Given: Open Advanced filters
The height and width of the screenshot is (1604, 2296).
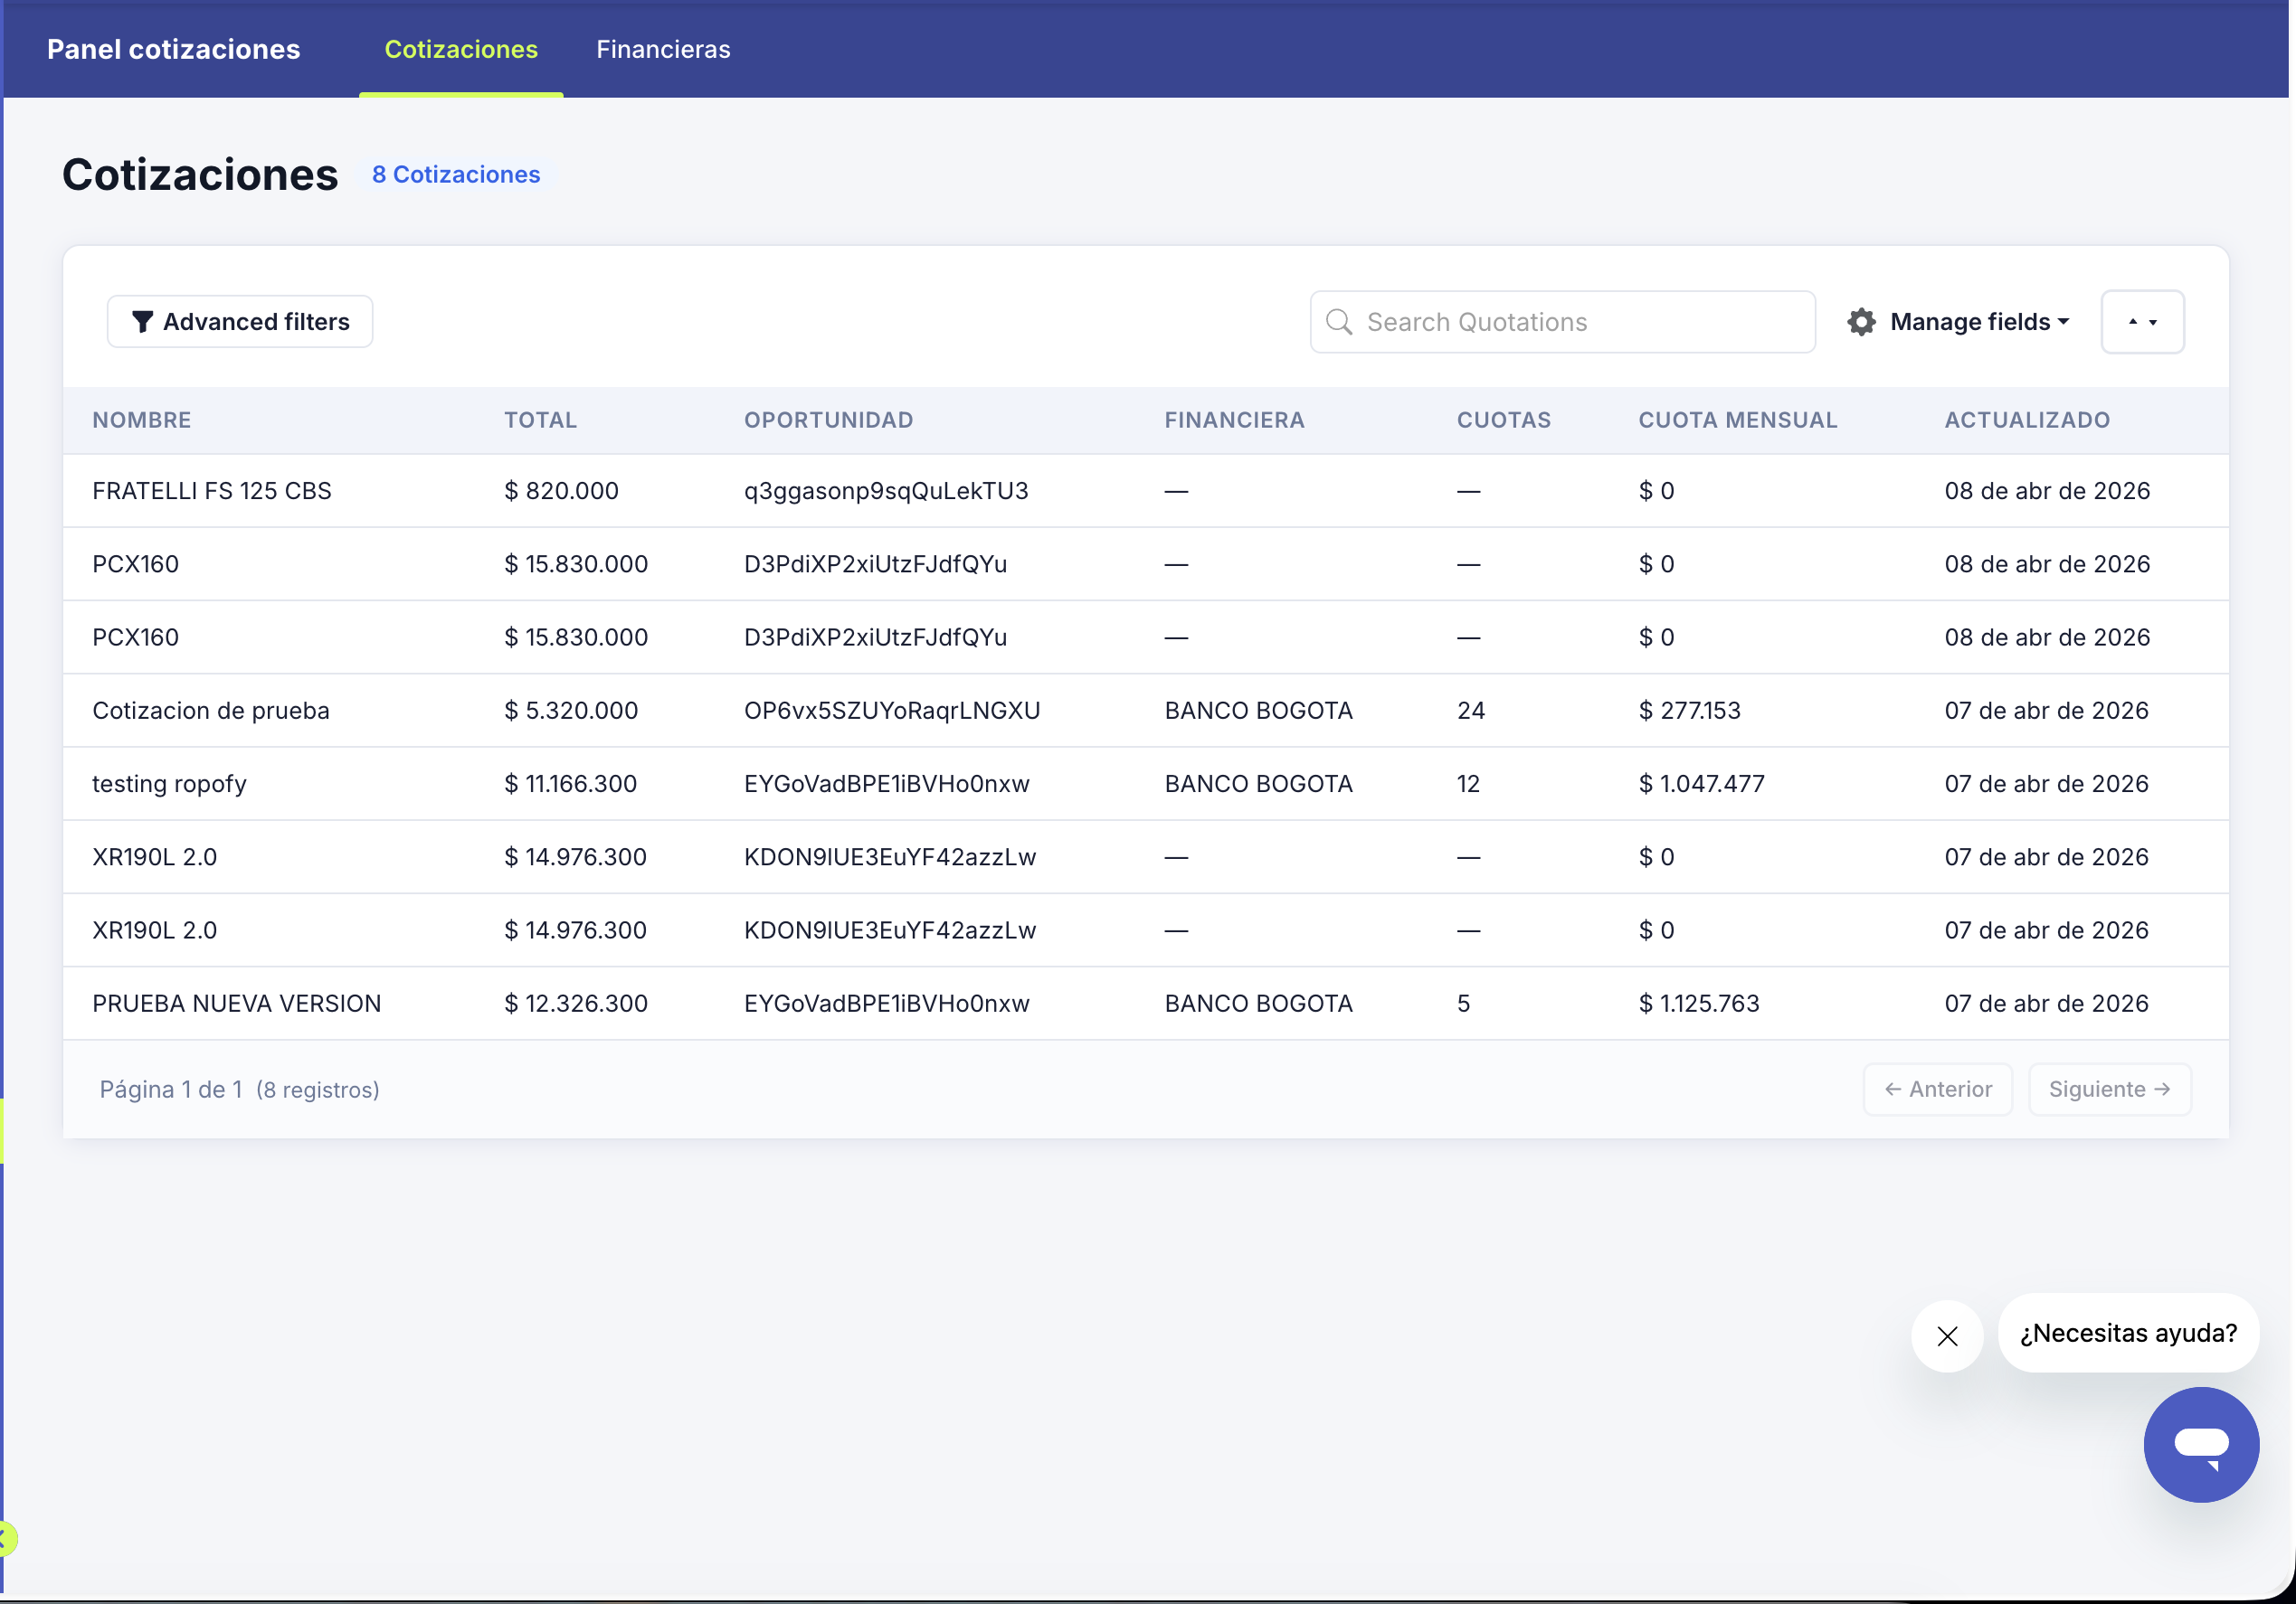Looking at the screenshot, I should [x=240, y=322].
